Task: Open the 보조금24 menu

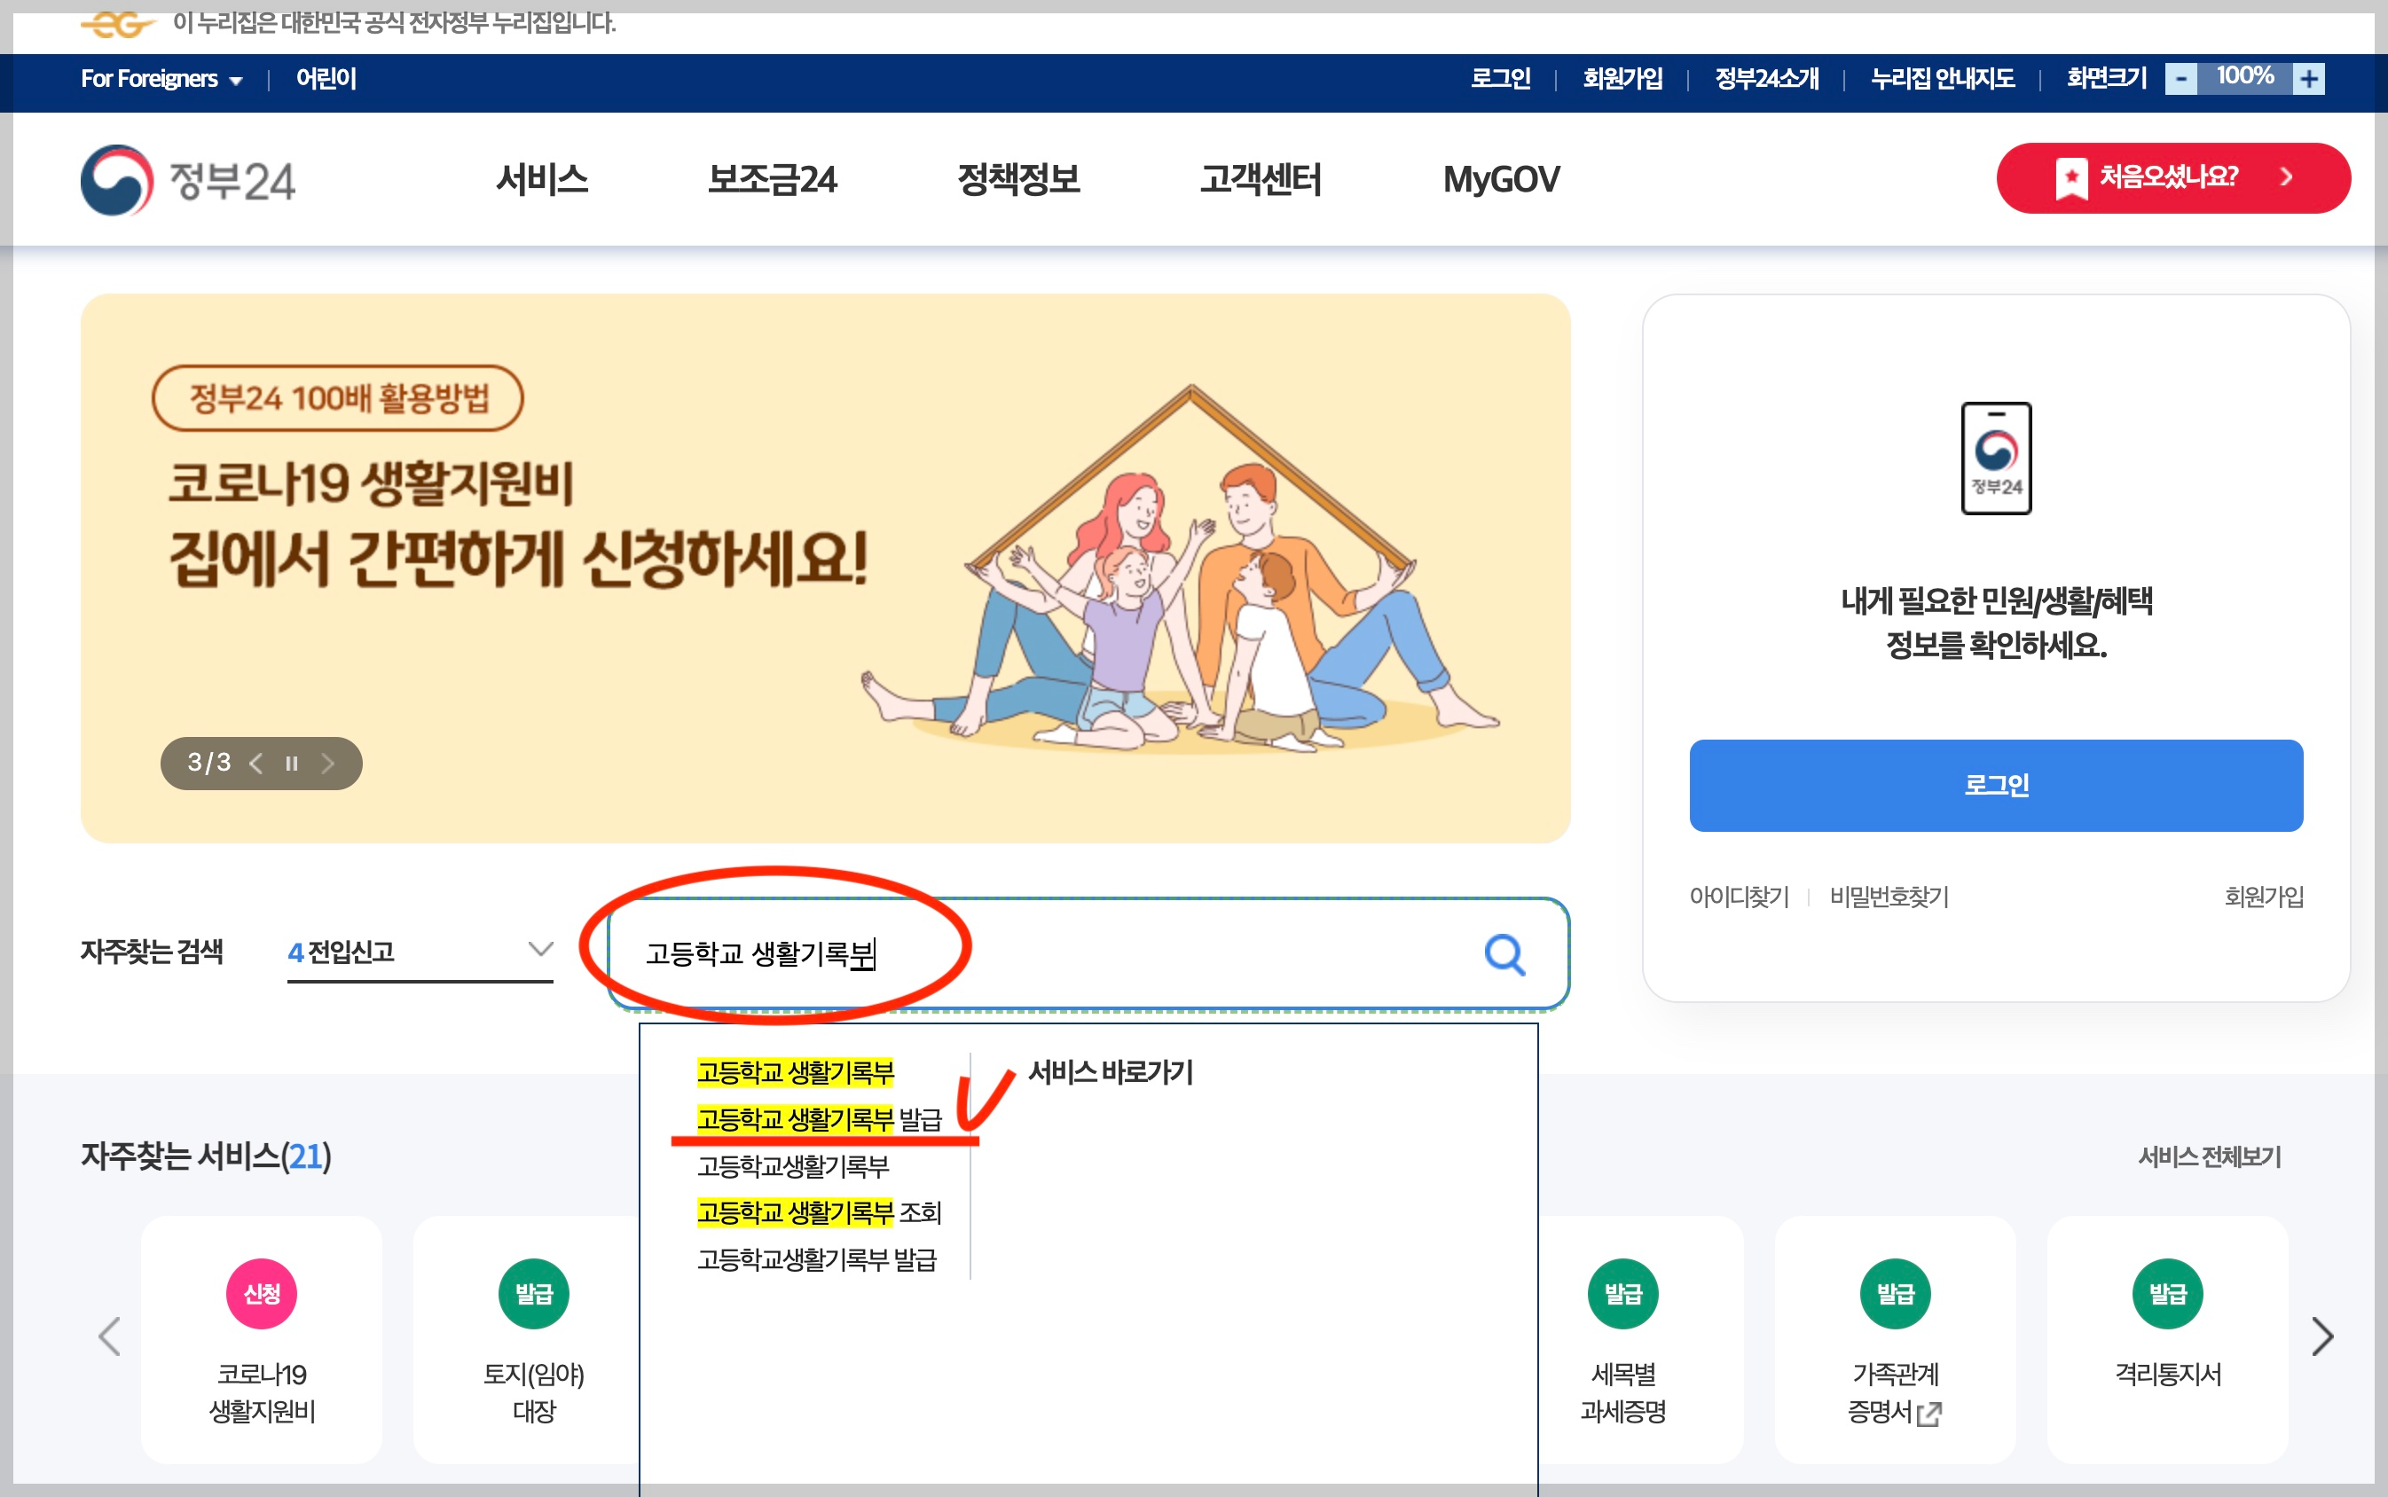Action: 773,179
